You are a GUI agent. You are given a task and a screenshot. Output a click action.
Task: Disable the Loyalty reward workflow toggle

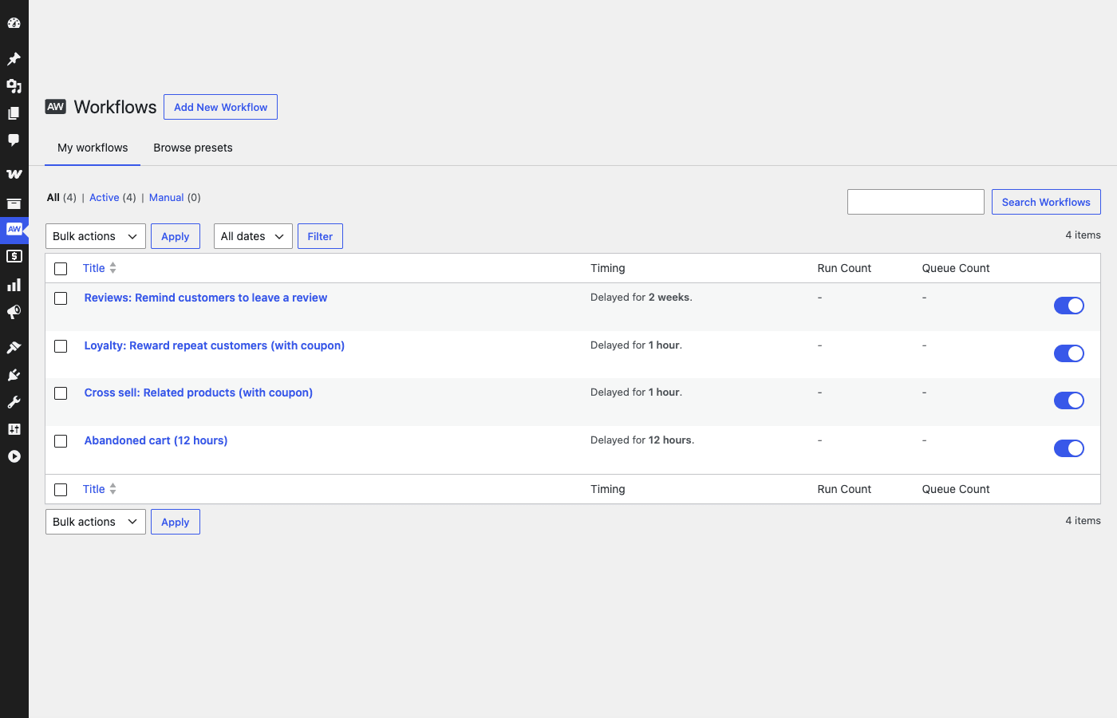(x=1069, y=353)
